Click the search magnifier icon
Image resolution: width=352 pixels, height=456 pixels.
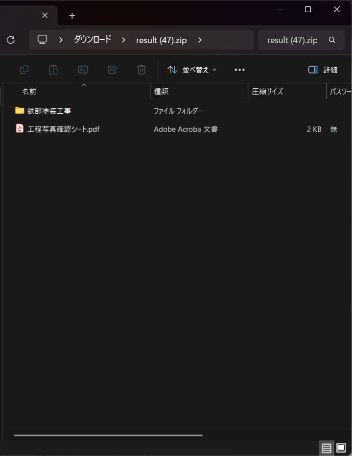click(332, 40)
